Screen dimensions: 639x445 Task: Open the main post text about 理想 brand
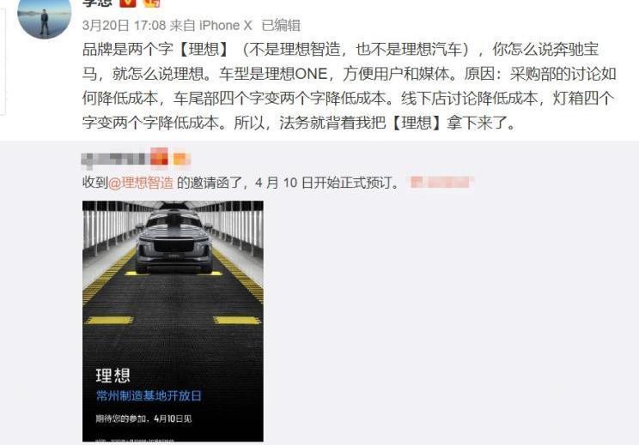[x=350, y=86]
